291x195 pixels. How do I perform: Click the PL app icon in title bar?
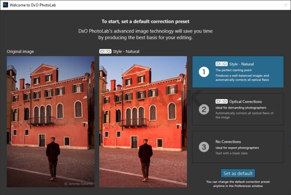point(5,5)
